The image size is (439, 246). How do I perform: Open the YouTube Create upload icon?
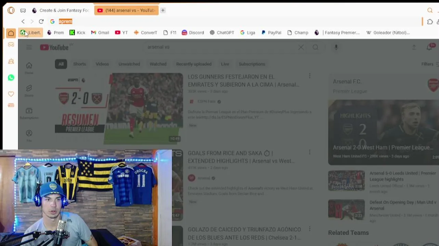click(x=414, y=47)
